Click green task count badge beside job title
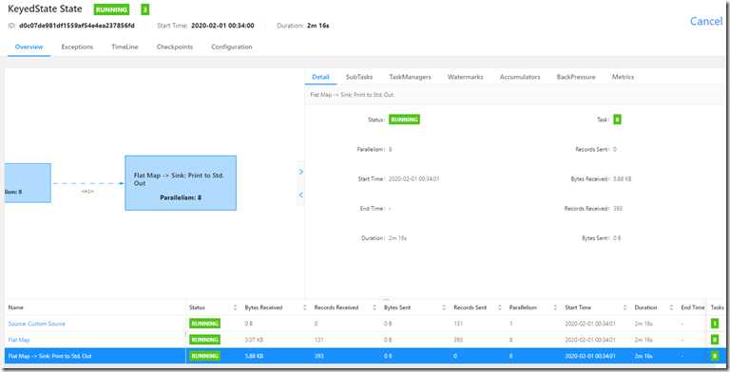 point(144,9)
